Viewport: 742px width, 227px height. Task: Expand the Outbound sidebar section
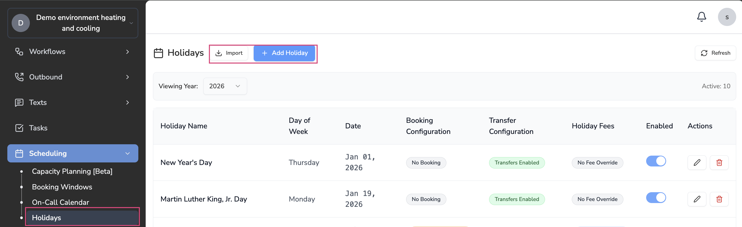pos(127,77)
